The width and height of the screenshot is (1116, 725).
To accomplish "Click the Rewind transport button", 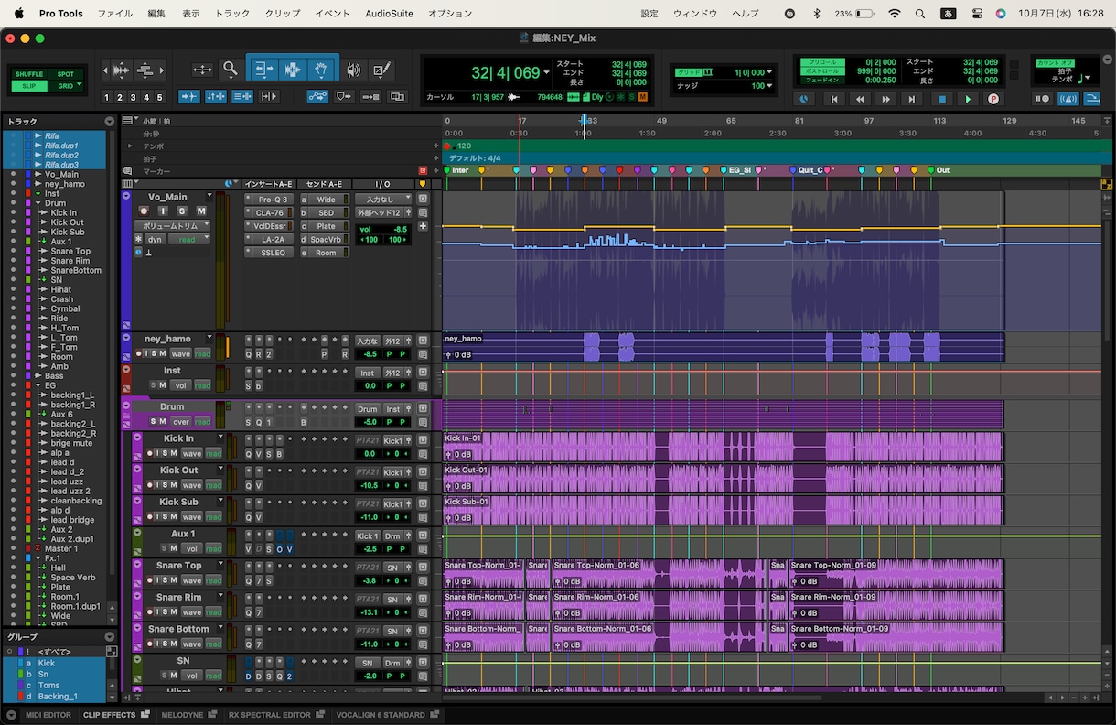I will pos(860,99).
